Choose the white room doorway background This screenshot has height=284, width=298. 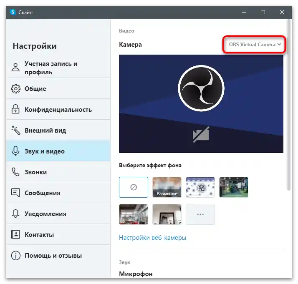click(167, 214)
